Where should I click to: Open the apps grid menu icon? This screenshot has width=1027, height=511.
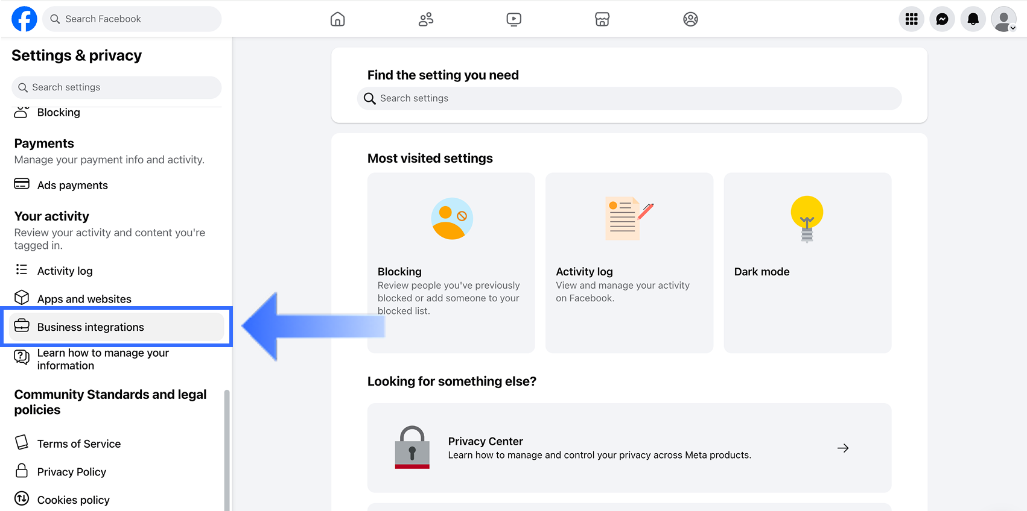coord(911,19)
